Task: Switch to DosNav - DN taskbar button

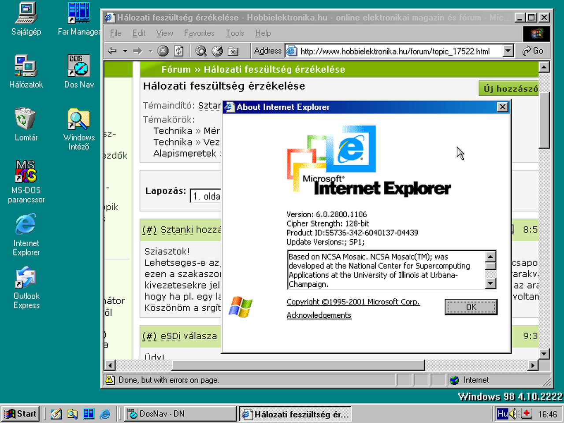Action: (x=180, y=414)
